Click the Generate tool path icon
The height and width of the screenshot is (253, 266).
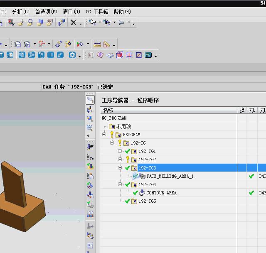coord(90,147)
